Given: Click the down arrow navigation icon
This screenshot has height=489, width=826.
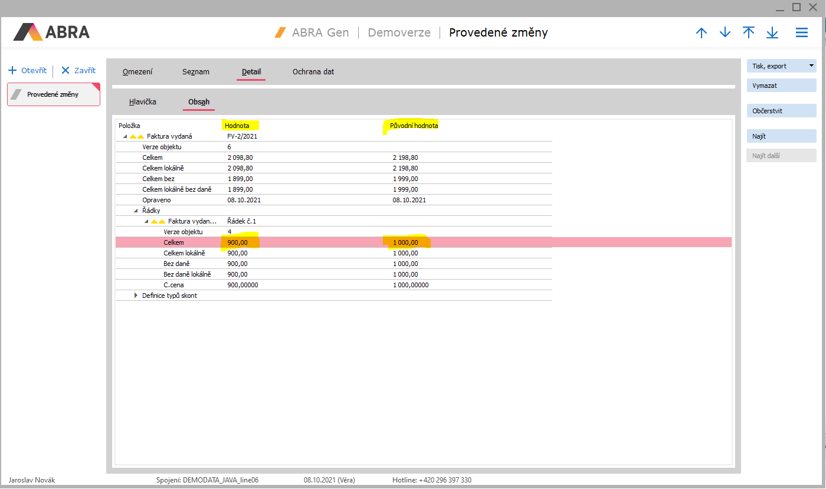Looking at the screenshot, I should (x=725, y=33).
